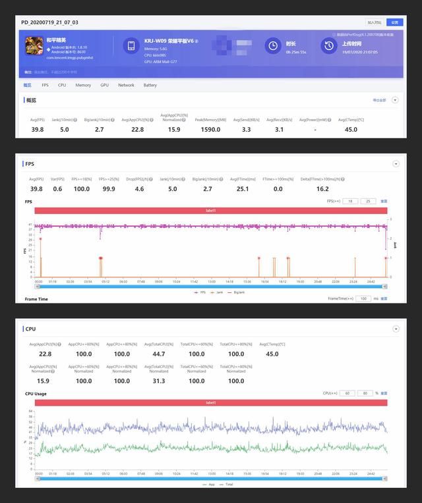
Task: Open Jank help icon in FPS section
Action: pyautogui.click(x=183, y=179)
